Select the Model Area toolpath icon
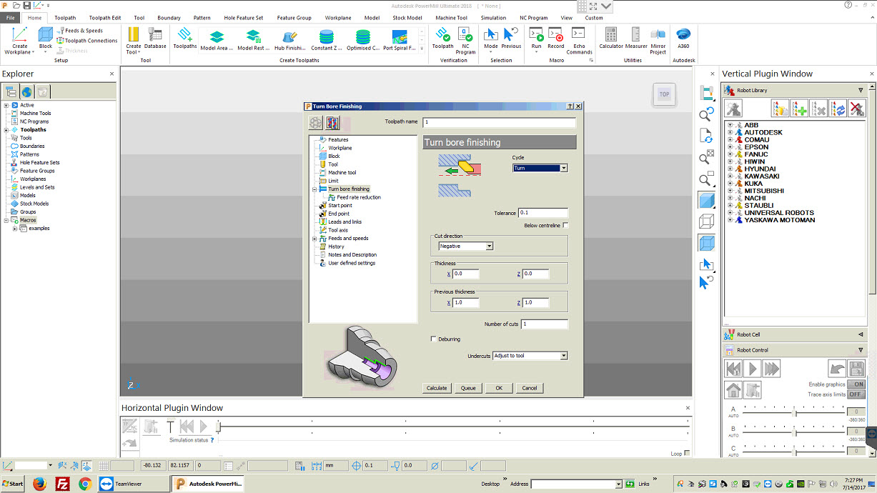This screenshot has height=493, width=877. [217, 40]
